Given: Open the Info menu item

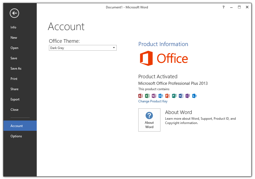Looking at the screenshot, I should (14, 27).
